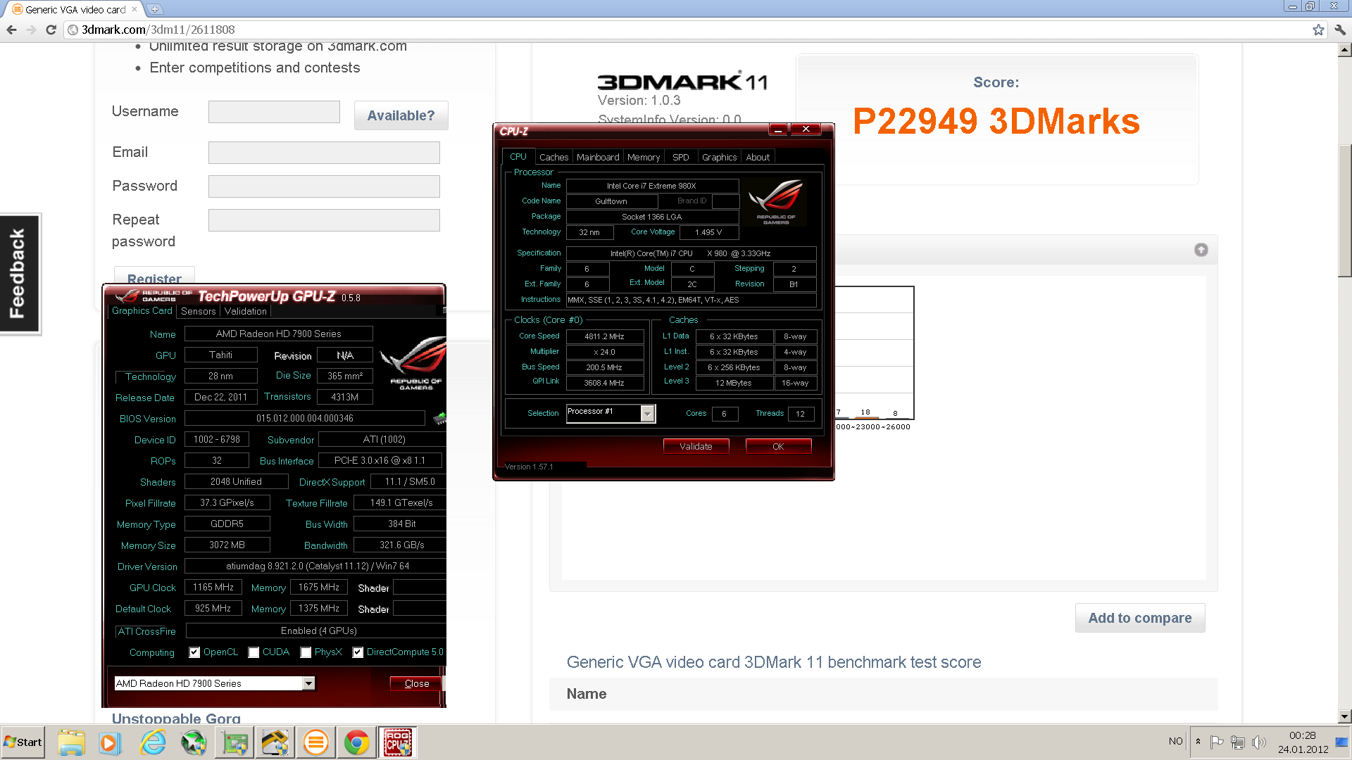The width and height of the screenshot is (1352, 760).
Task: Click the Repeat password input field
Action: point(324,220)
